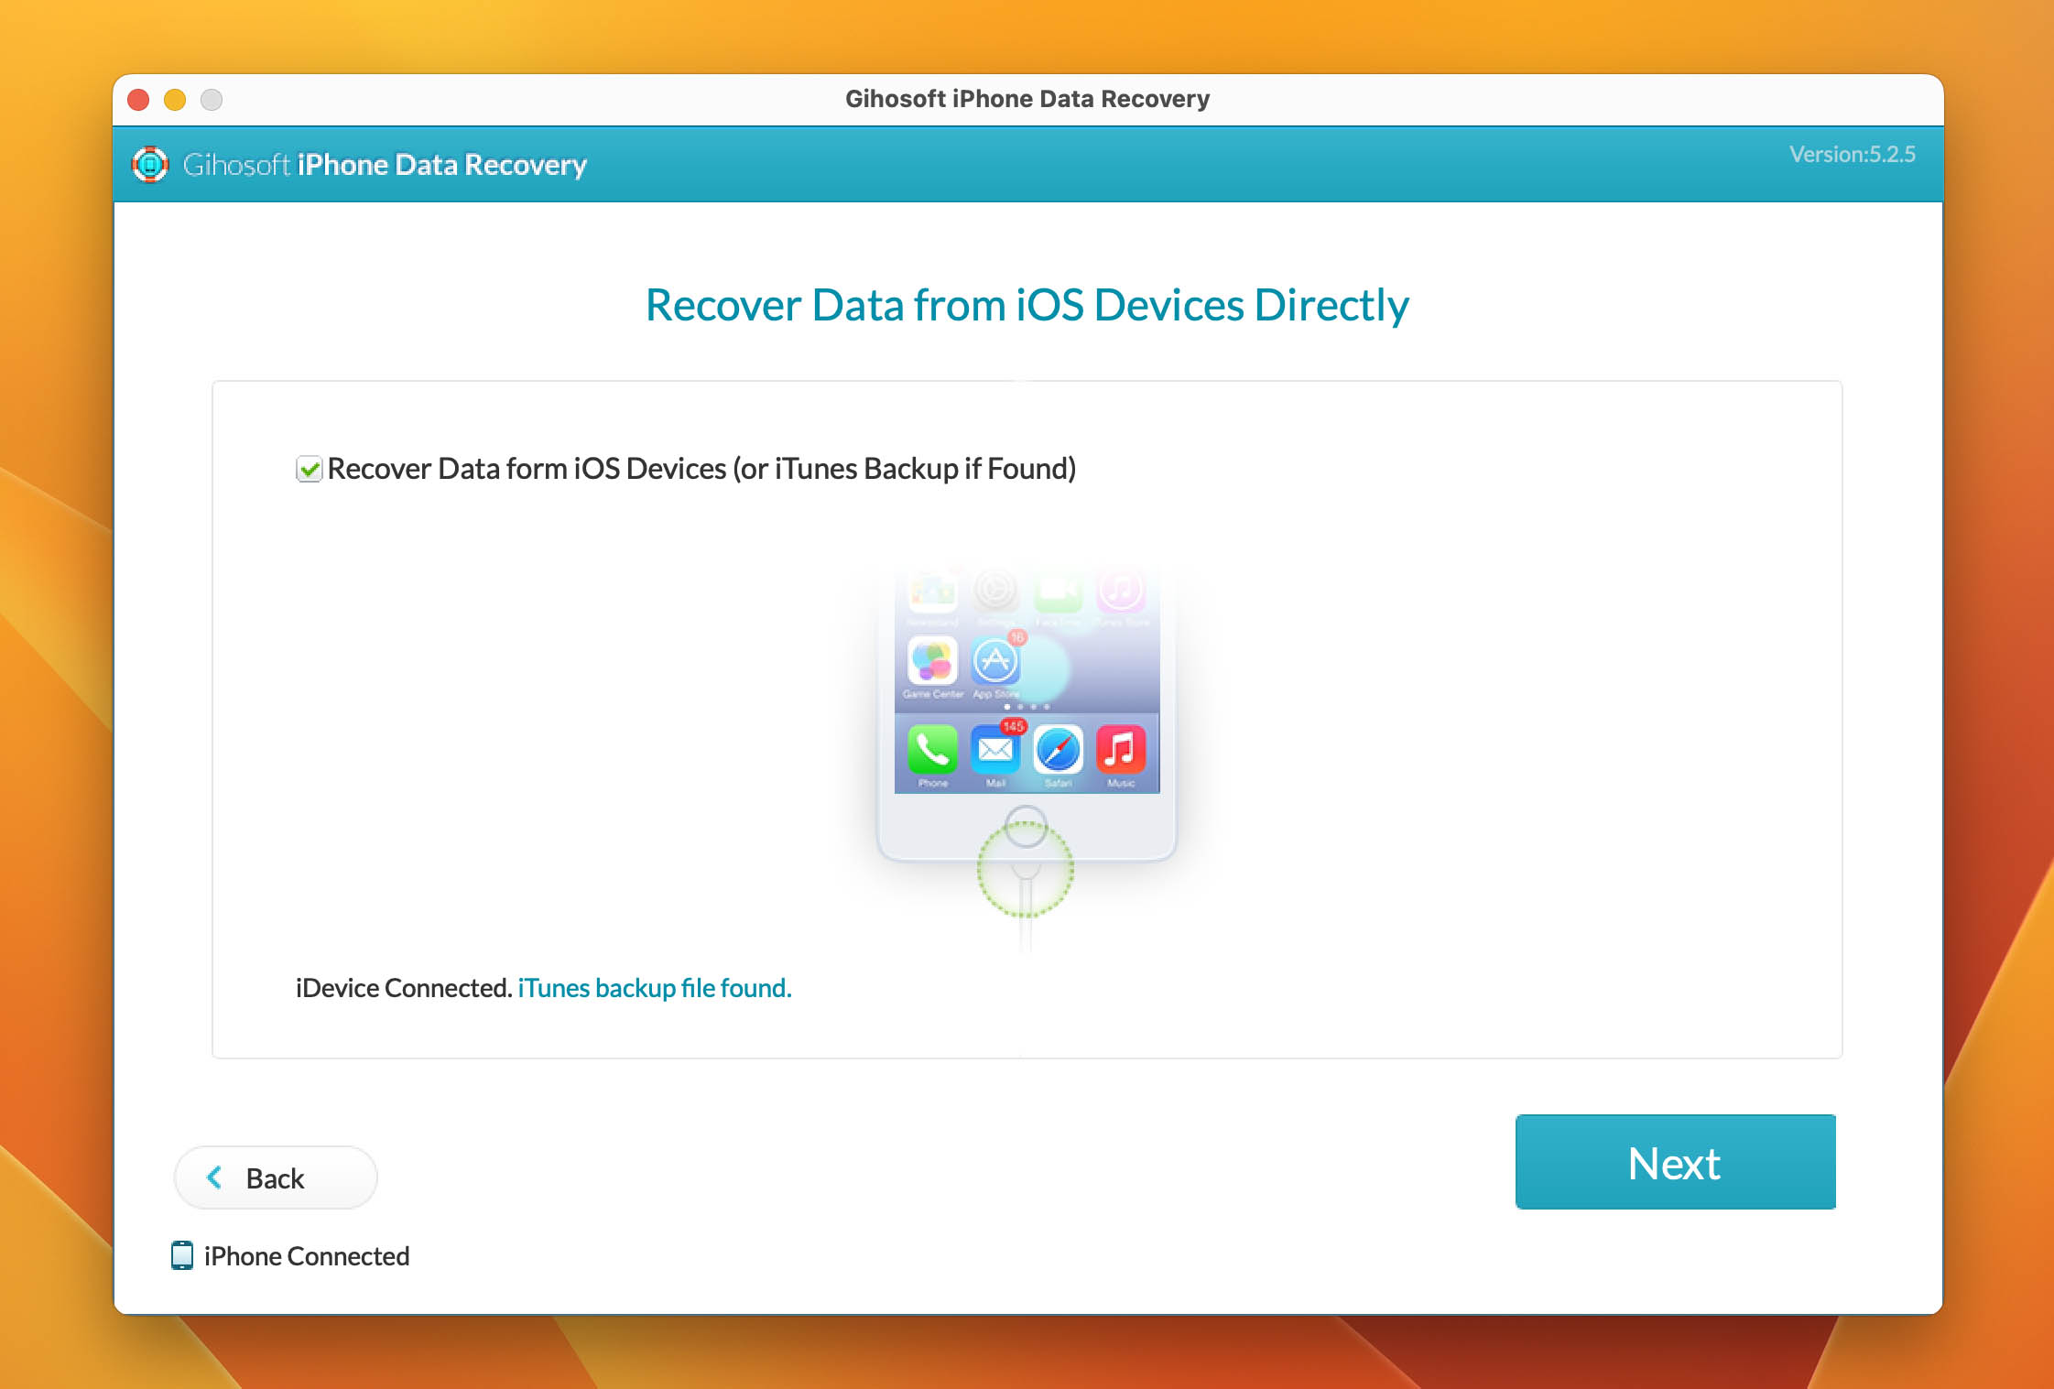Click the iDevice Connected status text

click(x=403, y=988)
